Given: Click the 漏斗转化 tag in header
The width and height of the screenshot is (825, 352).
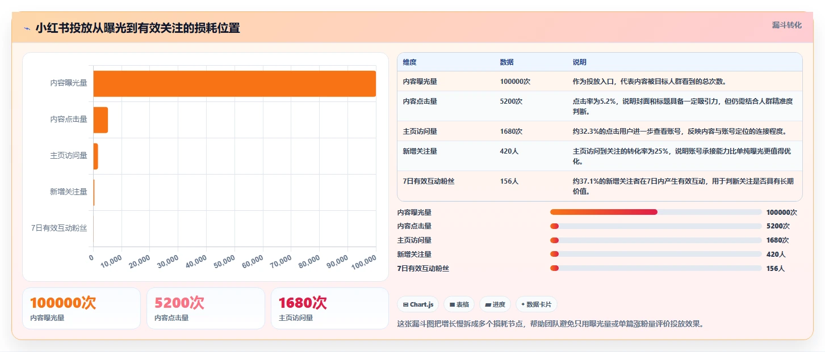Looking at the screenshot, I should [x=787, y=25].
